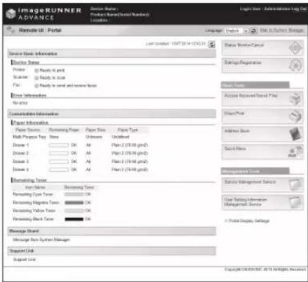308x282 pixels.
Task: Click the Drawer 1 remaining paper bar
Action: pyautogui.click(x=59, y=145)
